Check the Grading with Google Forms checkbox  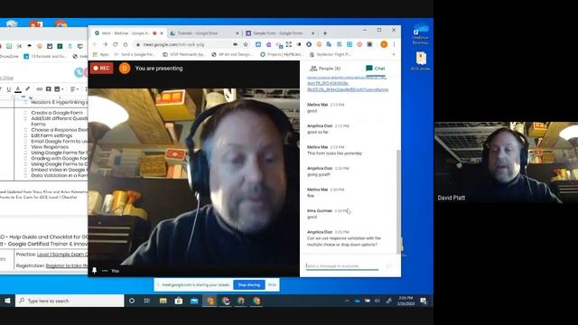(x=25, y=159)
